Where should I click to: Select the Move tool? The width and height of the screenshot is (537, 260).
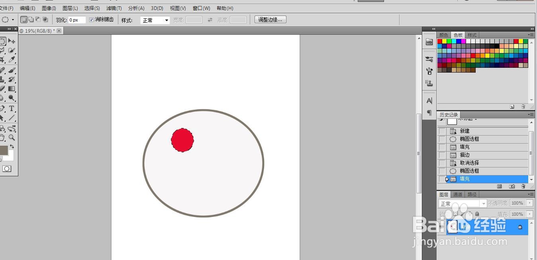click(12, 41)
